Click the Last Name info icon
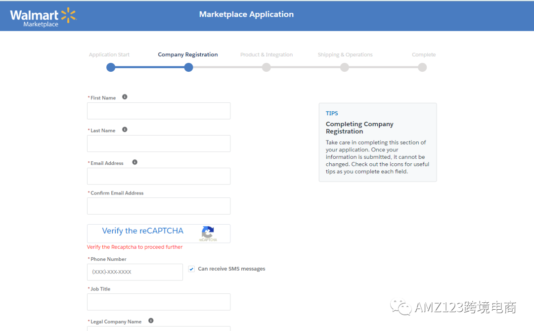The width and height of the screenshot is (534, 331). [x=125, y=130]
